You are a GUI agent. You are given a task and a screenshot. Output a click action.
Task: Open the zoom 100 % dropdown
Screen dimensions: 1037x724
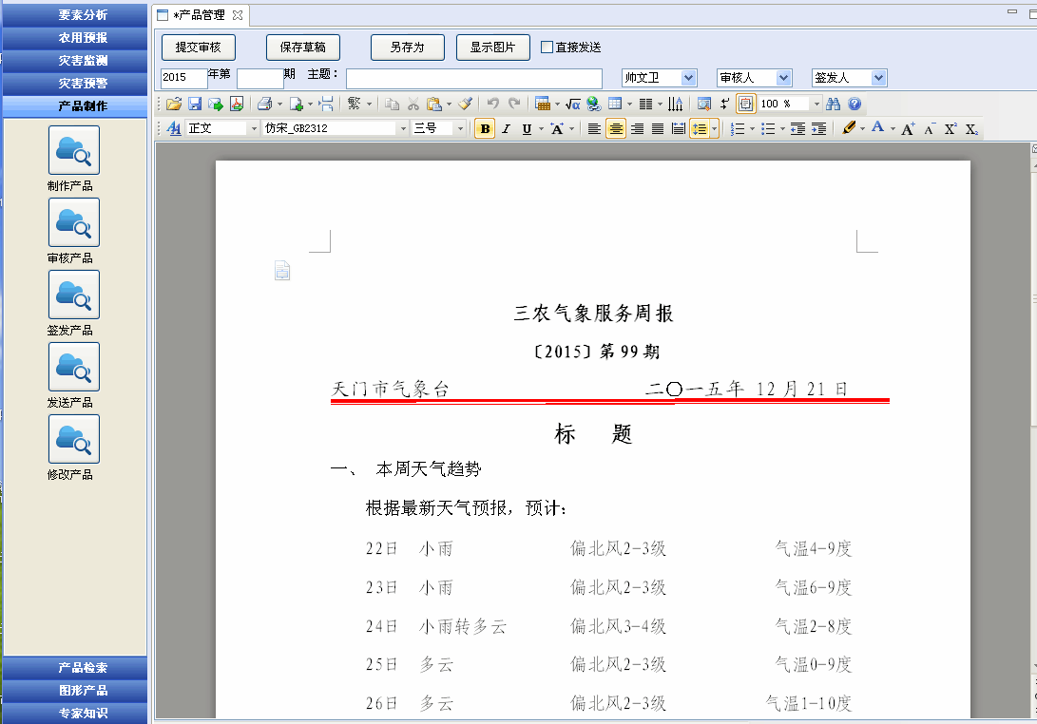click(x=816, y=104)
